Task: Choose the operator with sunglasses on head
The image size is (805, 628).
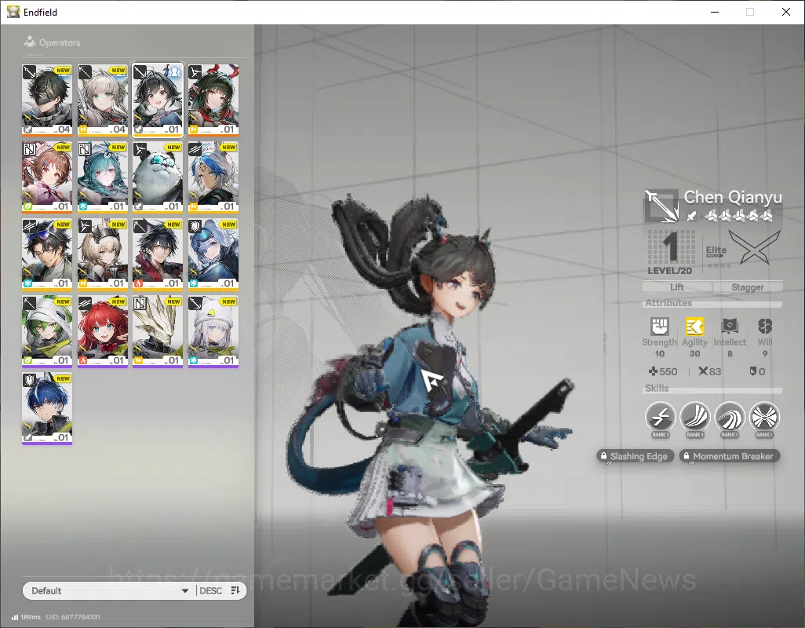Action: [x=47, y=254]
